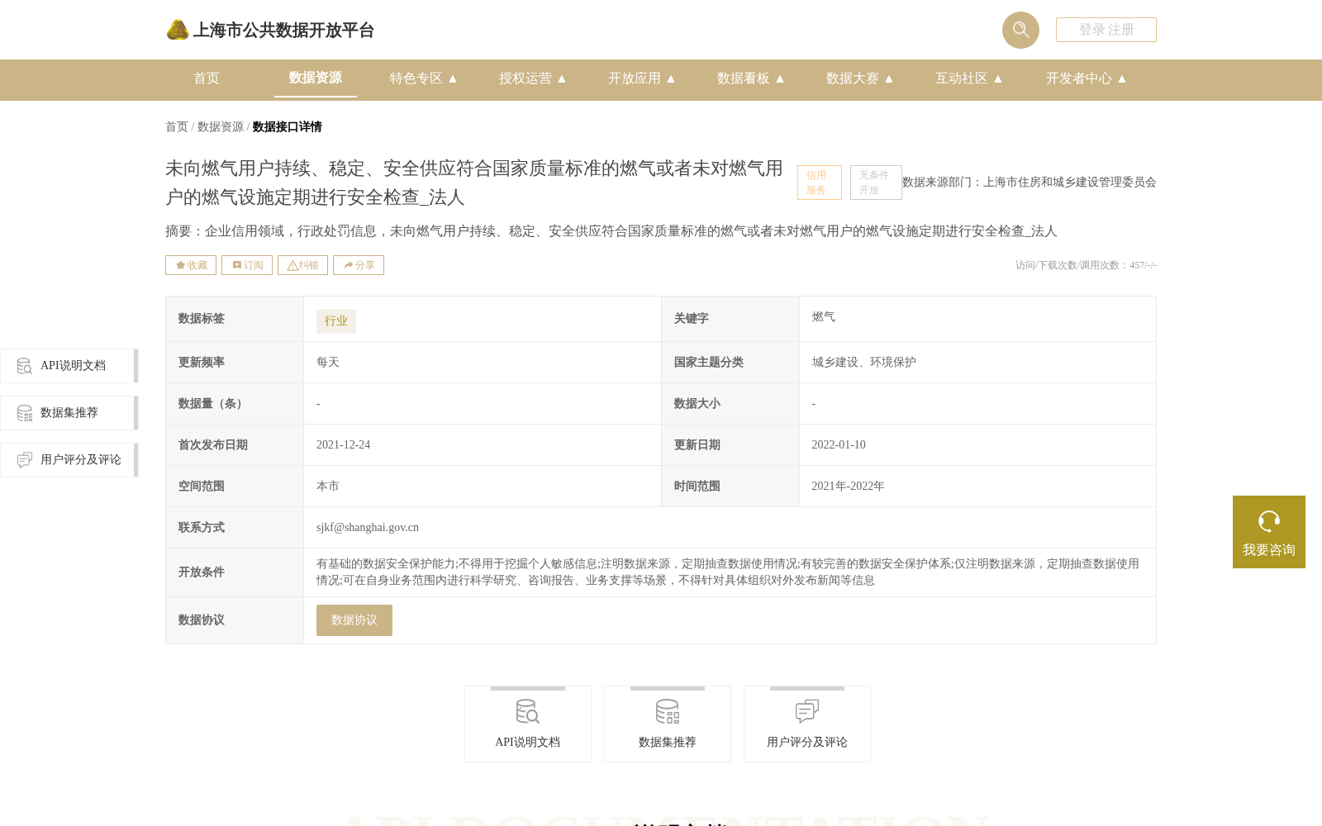This screenshot has width=1322, height=826.
Task: Click the 首页 breadcrumb link
Action: pos(177,126)
